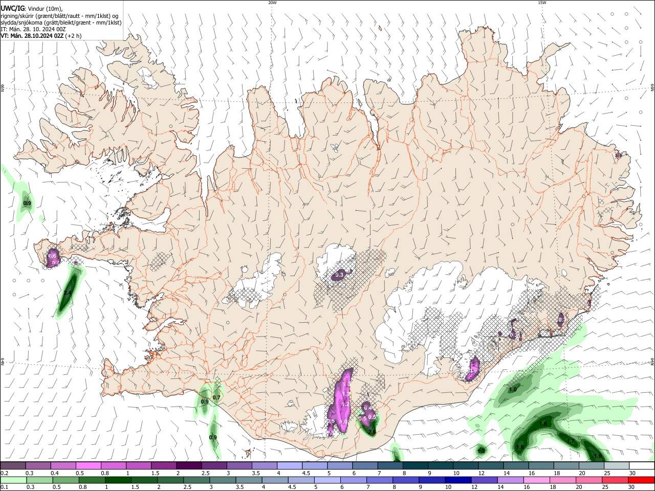This screenshot has width=655, height=491.
Task: Click the 'UWC/IG: Vindur (10m)' title text
Action: 31,8
